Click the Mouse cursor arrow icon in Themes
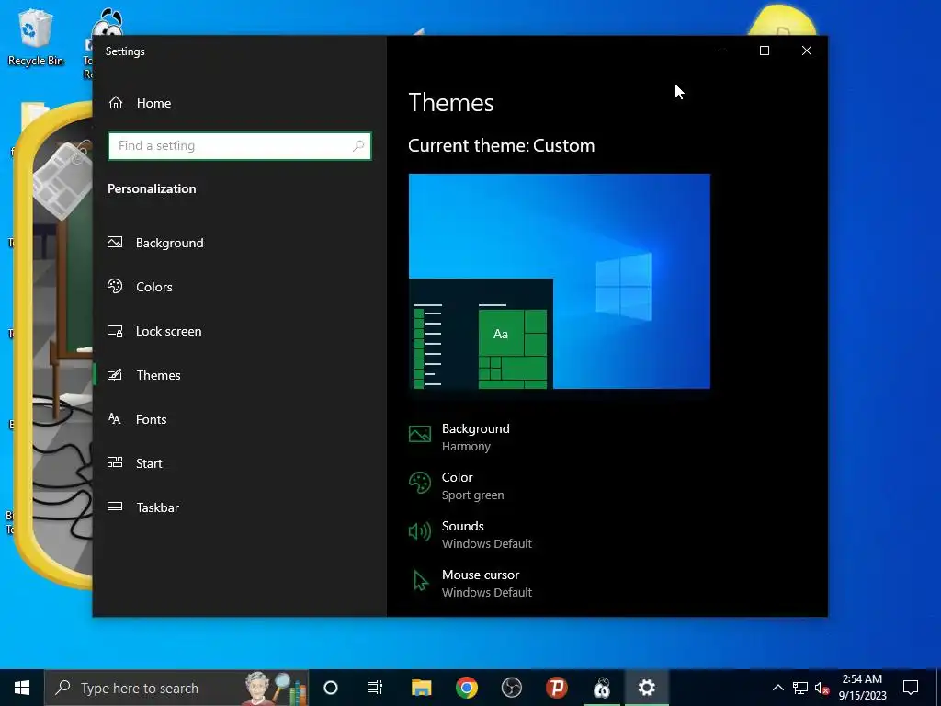The image size is (941, 706). pyautogui.click(x=421, y=581)
